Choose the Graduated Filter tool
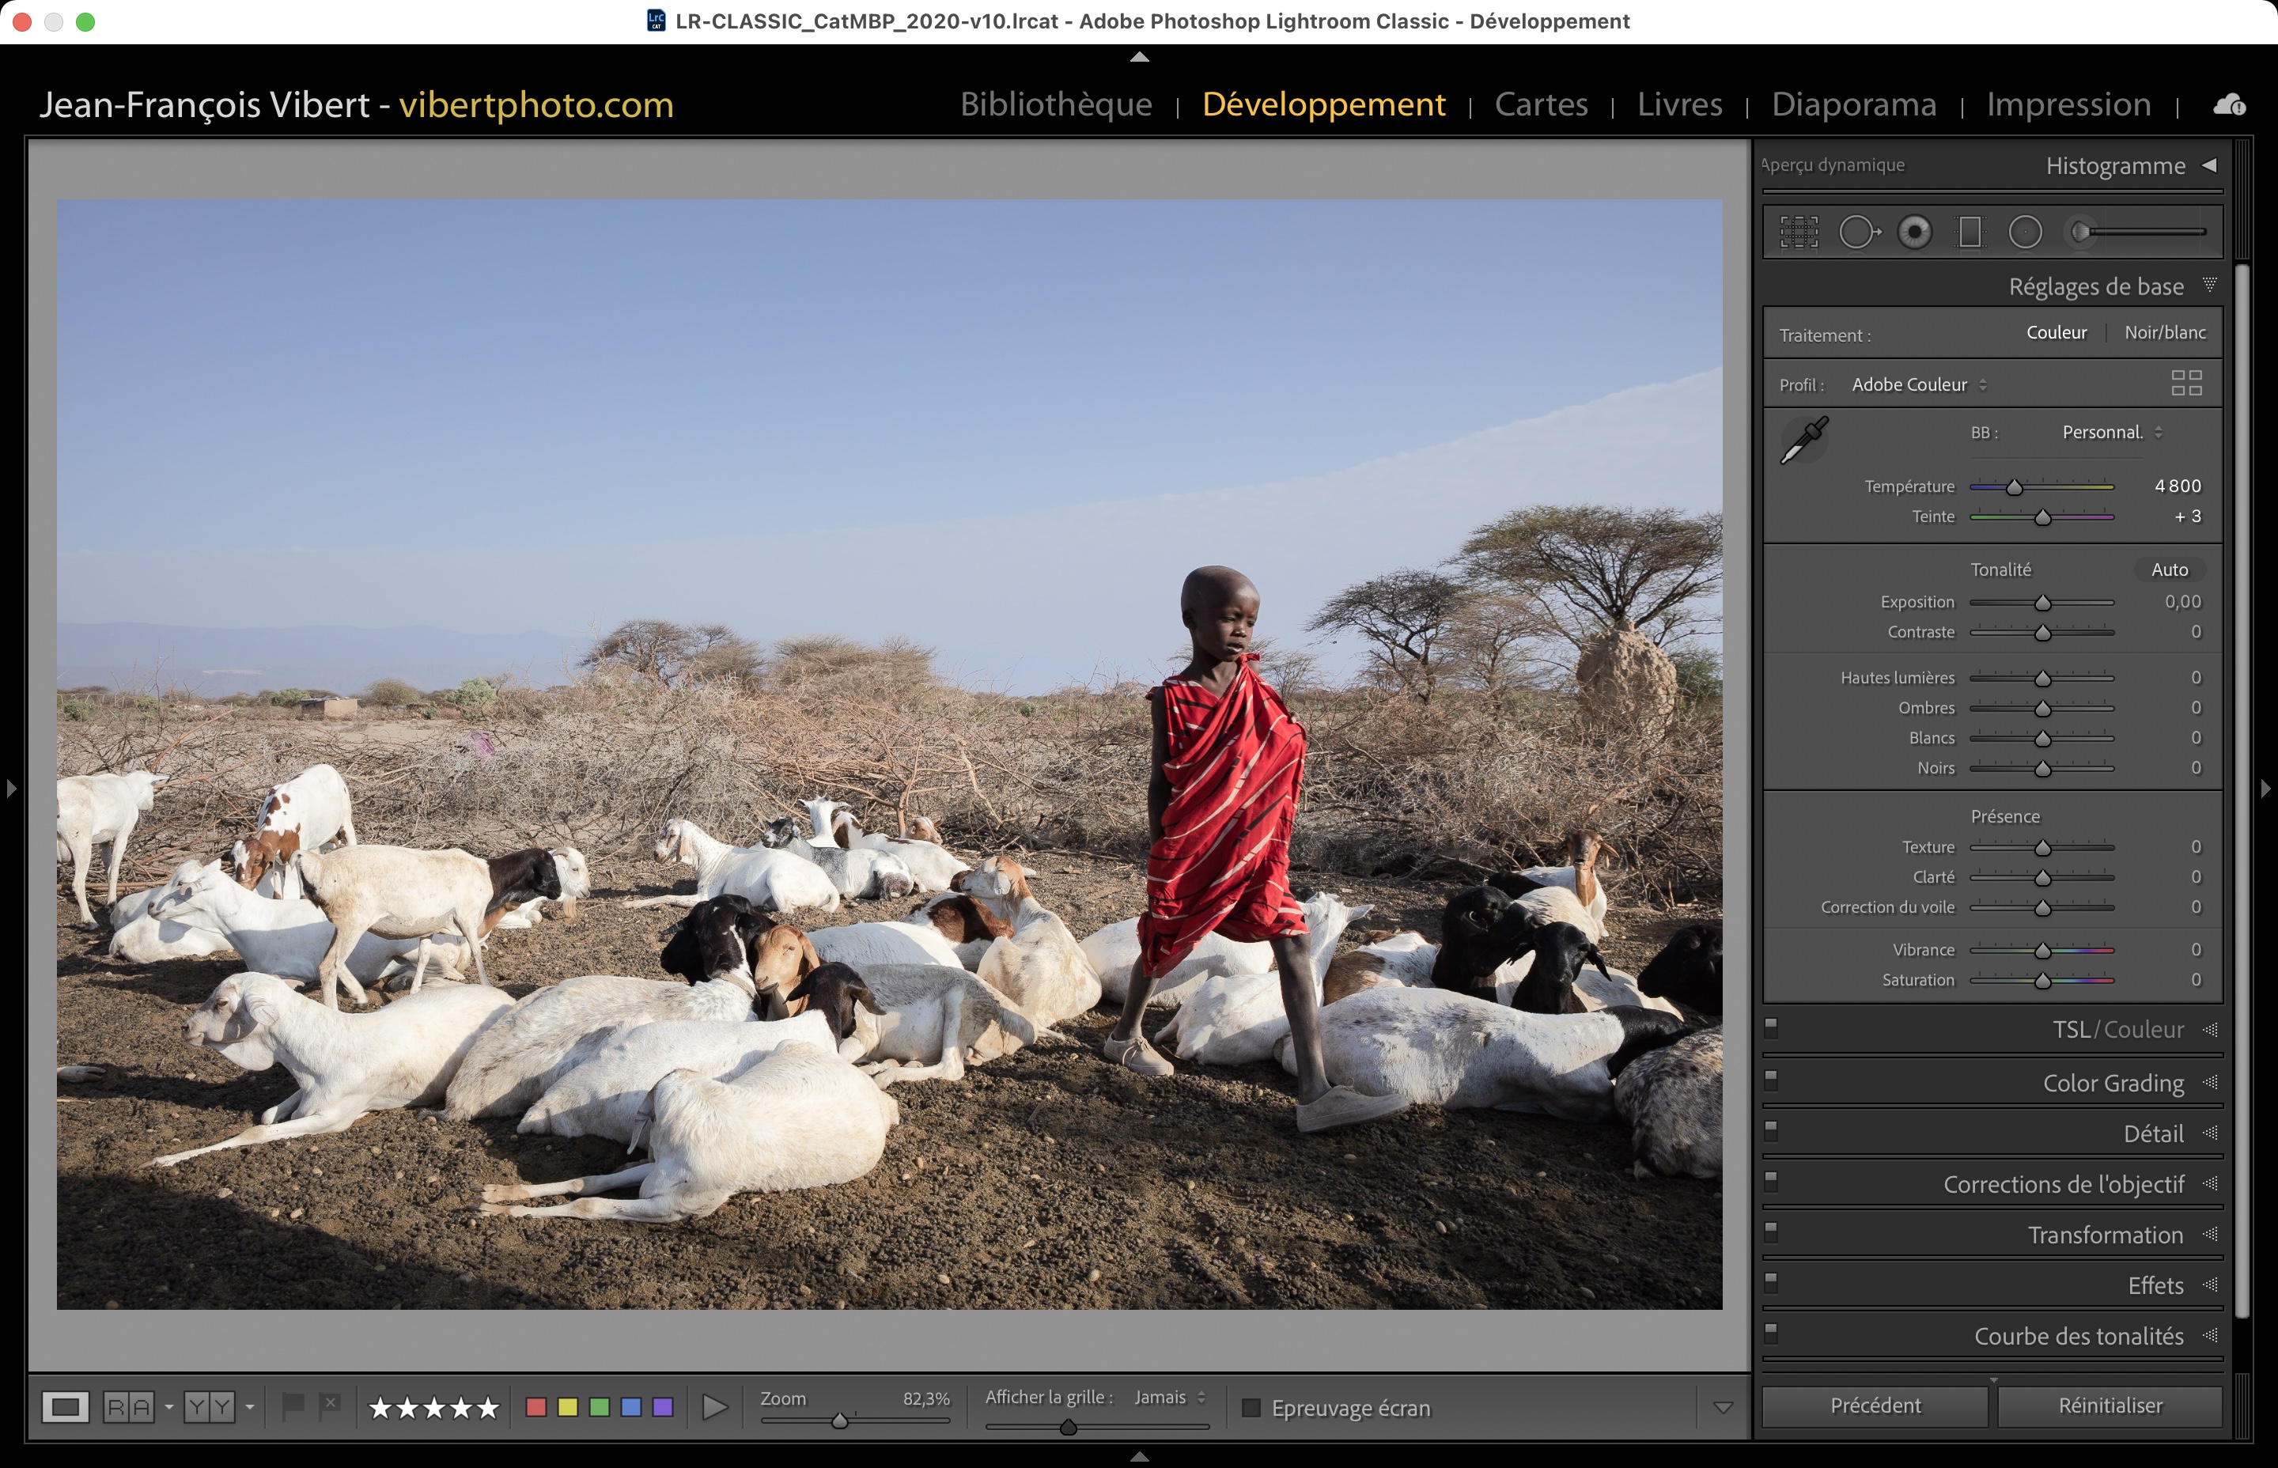 [x=1970, y=232]
